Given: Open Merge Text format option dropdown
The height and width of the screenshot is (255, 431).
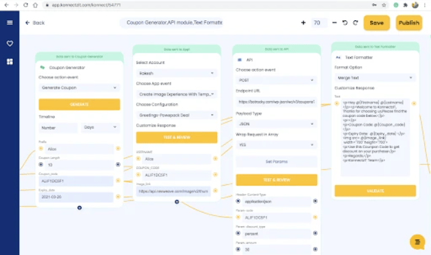Looking at the screenshot, I should pyautogui.click(x=375, y=78).
